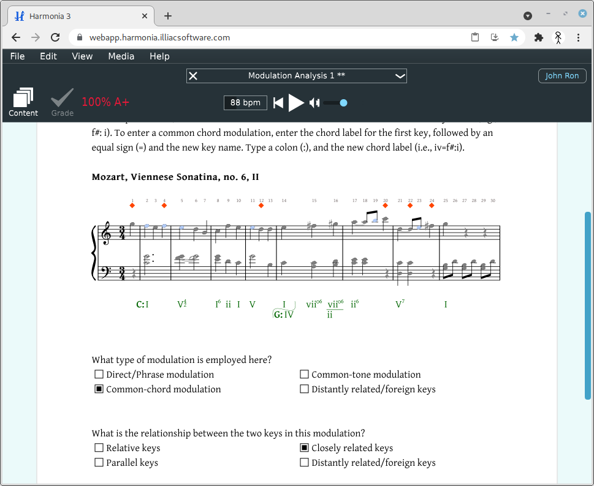Close the Modulation Analysis 1 document
594x486 pixels.
[x=193, y=76]
